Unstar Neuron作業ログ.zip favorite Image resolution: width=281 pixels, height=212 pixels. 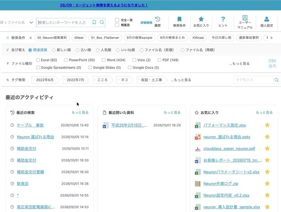[267, 183]
